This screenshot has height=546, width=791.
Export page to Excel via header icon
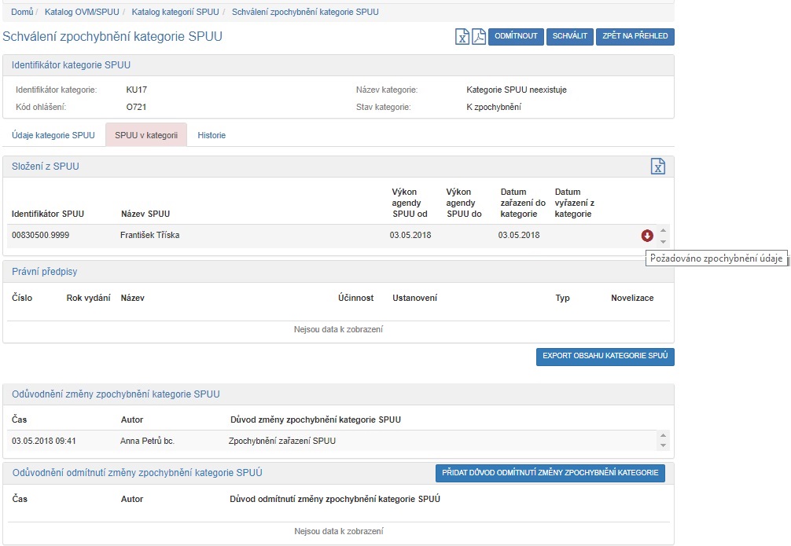tap(463, 37)
